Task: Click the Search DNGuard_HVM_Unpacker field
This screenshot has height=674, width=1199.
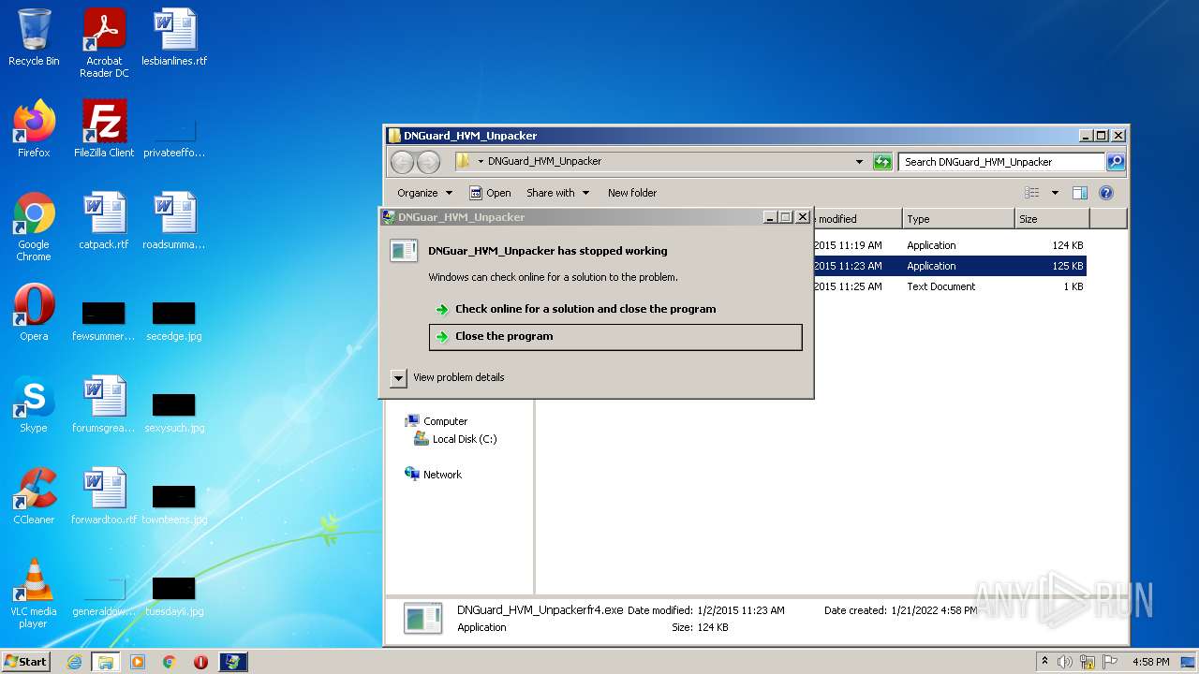Action: tap(1001, 162)
